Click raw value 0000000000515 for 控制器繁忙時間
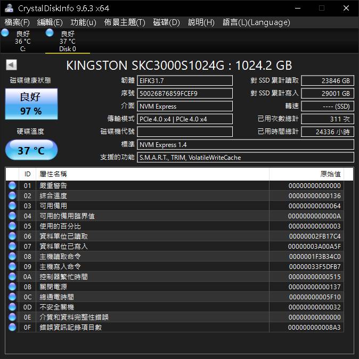The width and height of the screenshot is (359, 359). (x=314, y=276)
